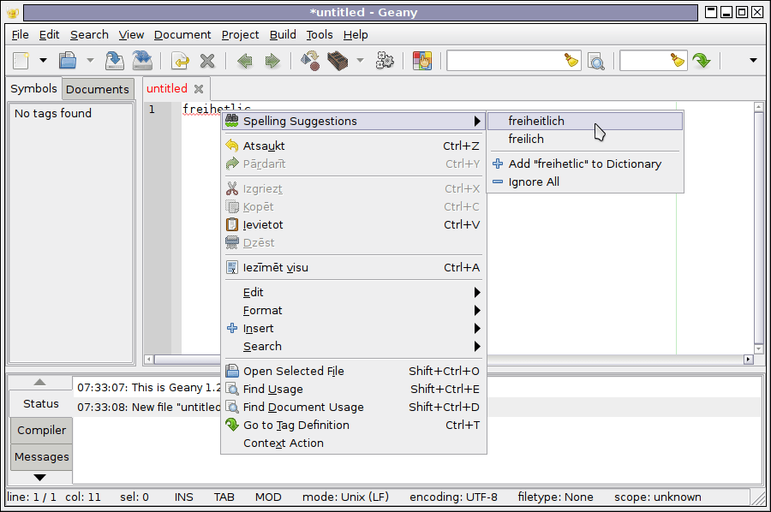Click the green Jump to line arrow
Image resolution: width=771 pixels, height=512 pixels.
pyautogui.click(x=702, y=61)
